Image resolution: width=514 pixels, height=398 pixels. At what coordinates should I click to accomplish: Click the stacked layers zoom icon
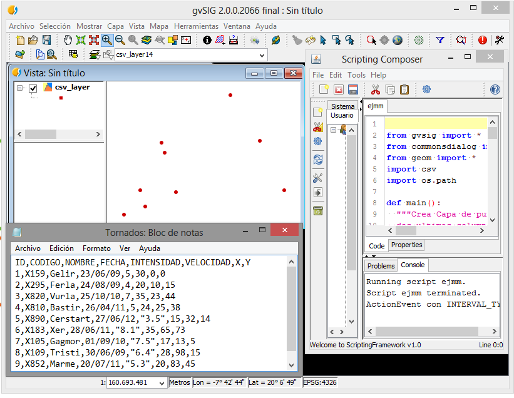[x=146, y=40]
